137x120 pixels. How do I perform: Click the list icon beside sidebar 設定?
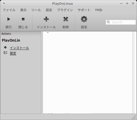coord(5,53)
